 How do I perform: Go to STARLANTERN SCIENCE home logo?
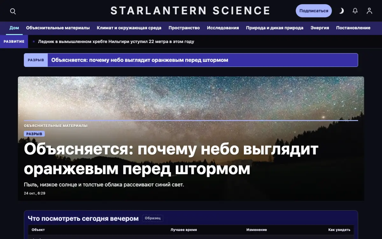click(191, 11)
